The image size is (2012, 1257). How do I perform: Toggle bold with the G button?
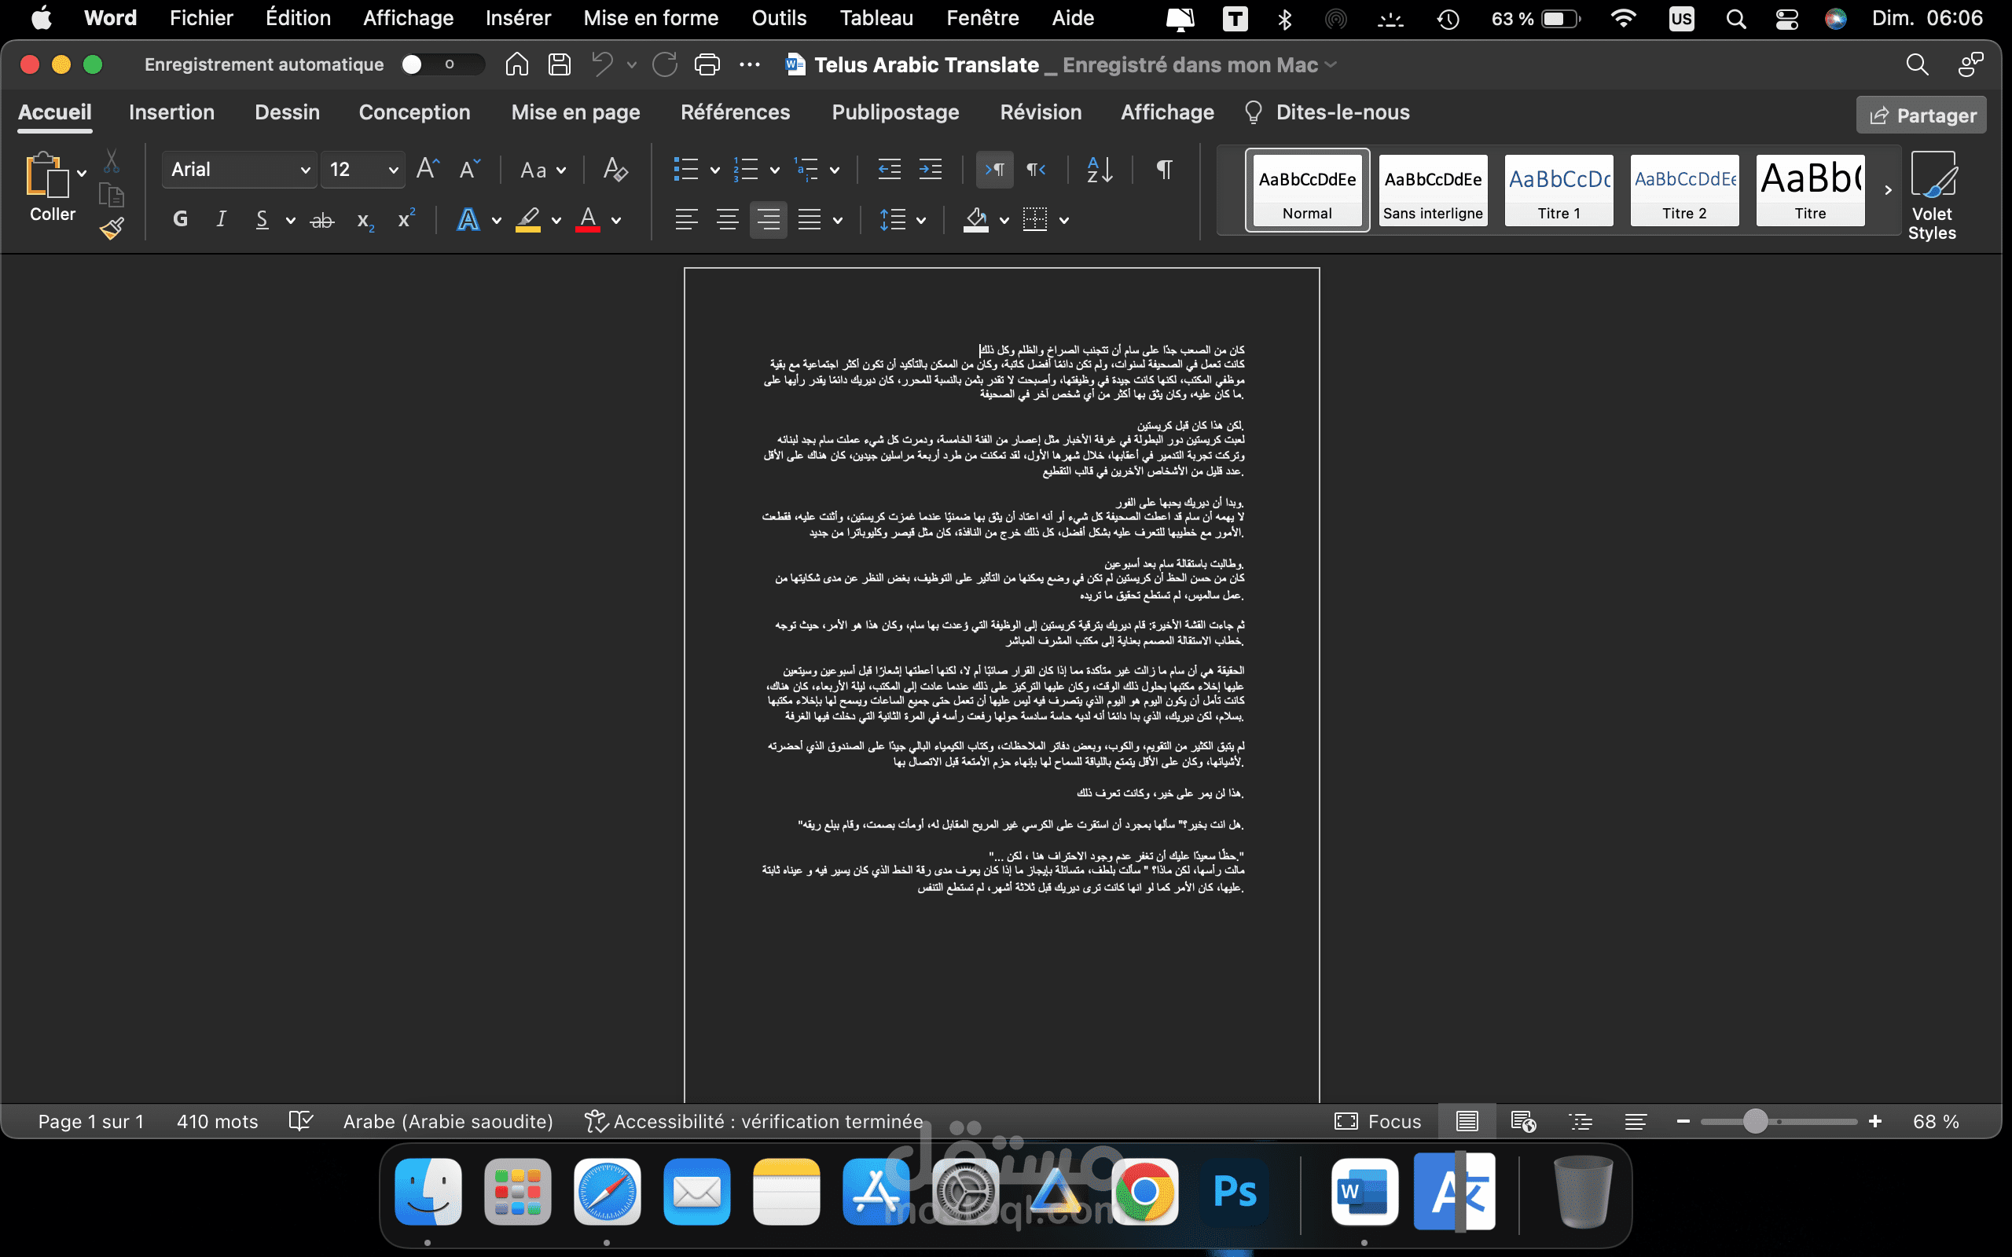click(181, 219)
